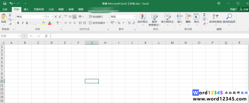Click 合并后居中 merge and center button

[97, 23]
